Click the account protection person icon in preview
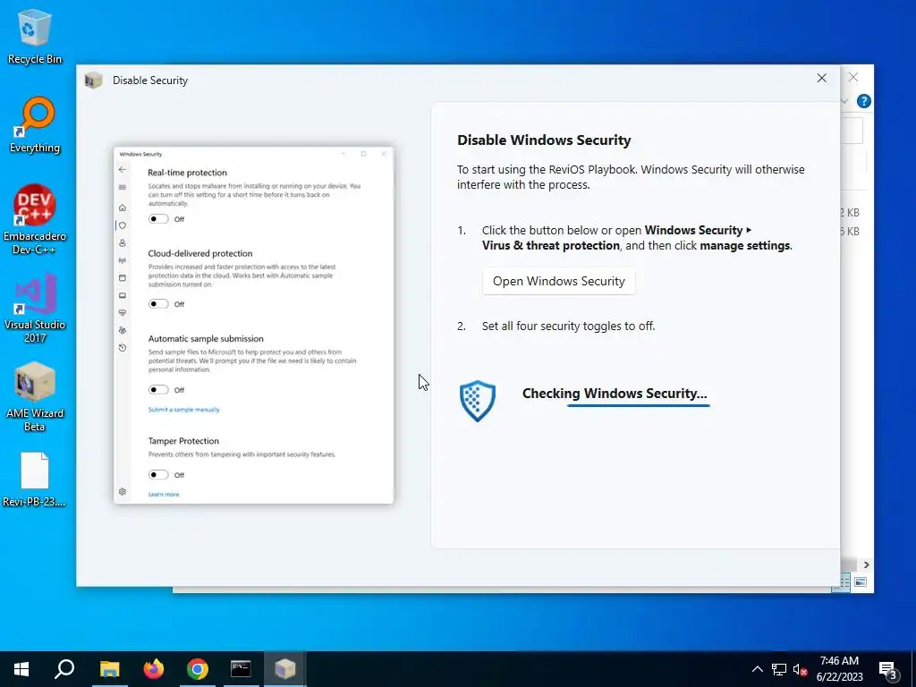The image size is (916, 687). (x=122, y=243)
